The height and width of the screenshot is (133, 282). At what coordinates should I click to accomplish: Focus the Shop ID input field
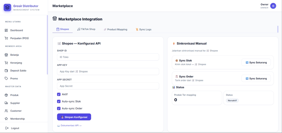pyautogui.click(x=108, y=57)
